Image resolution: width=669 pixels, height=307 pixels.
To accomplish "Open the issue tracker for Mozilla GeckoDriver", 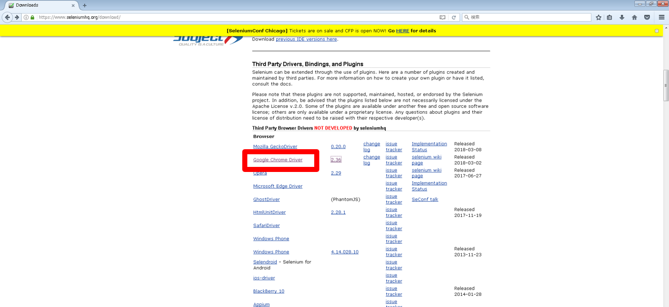I will tap(394, 147).
